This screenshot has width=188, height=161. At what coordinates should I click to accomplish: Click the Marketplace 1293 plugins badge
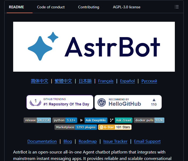76,127
